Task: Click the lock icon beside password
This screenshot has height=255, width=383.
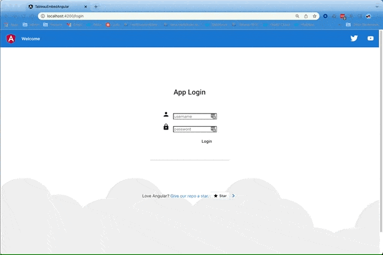Action: pos(166,127)
